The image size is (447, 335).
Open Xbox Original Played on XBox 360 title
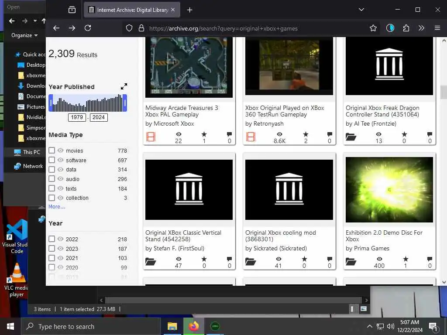285,111
